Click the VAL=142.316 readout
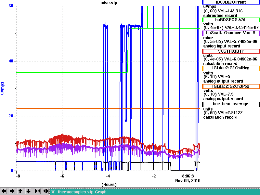 point(230,11)
